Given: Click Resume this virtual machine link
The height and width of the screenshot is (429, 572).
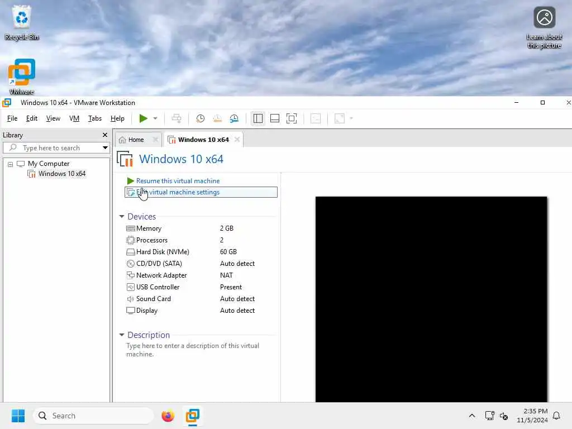Looking at the screenshot, I should pos(178,181).
